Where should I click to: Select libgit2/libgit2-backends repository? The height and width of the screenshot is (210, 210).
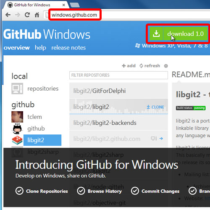pyautogui.click(x=118, y=123)
